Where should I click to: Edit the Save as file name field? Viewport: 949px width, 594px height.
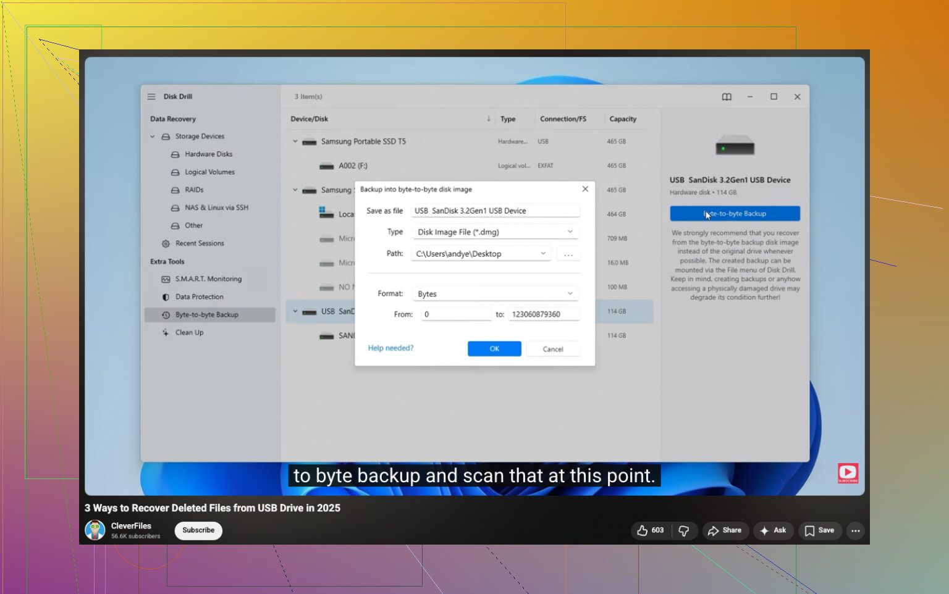click(496, 211)
